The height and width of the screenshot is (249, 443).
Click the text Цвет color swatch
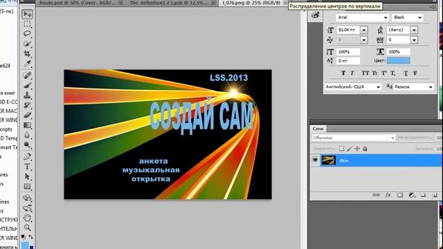click(399, 60)
